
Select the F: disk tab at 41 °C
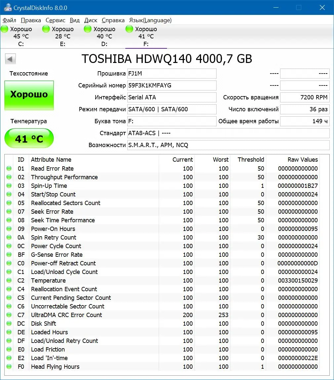click(x=146, y=36)
